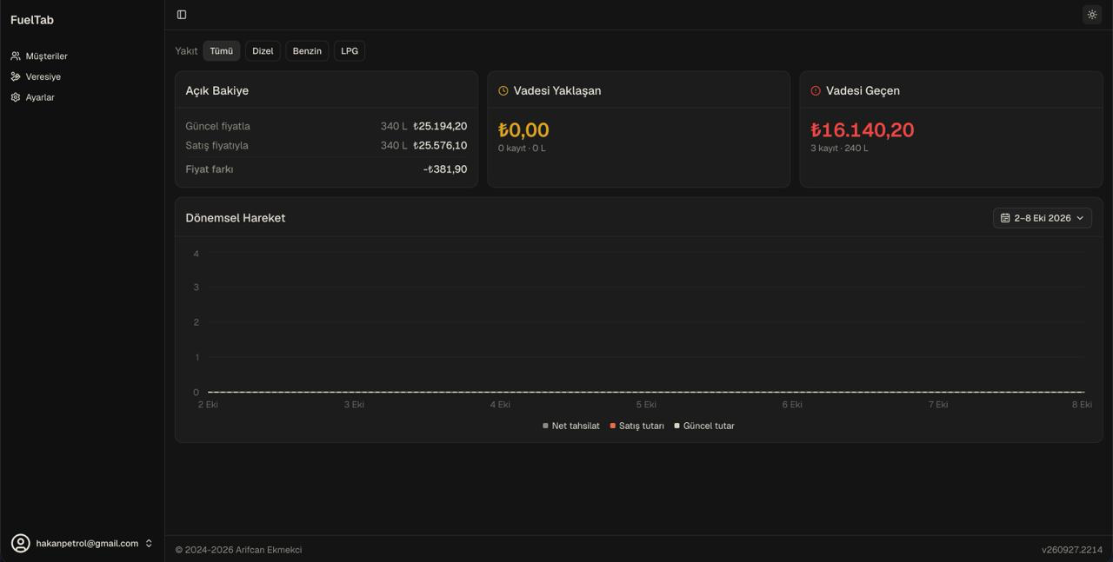The height and width of the screenshot is (562, 1113).
Task: Click the user avatar icon
Action: point(20,544)
